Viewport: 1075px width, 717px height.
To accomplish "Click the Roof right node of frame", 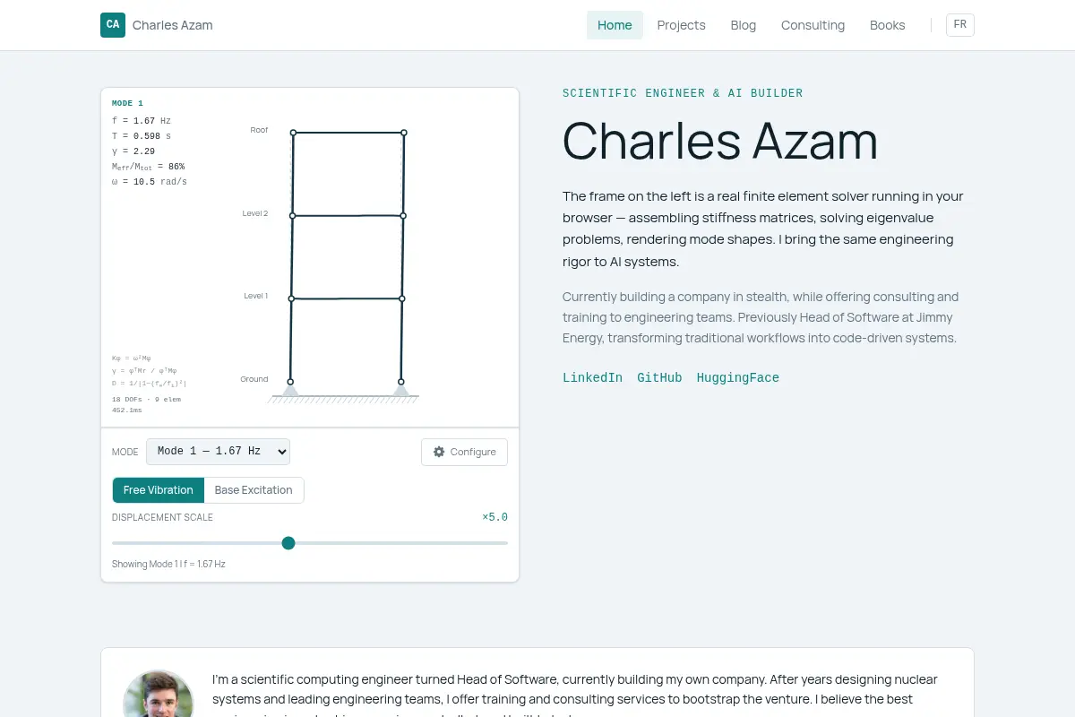I will 404,133.
